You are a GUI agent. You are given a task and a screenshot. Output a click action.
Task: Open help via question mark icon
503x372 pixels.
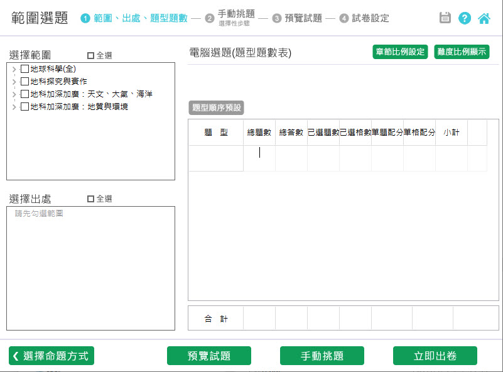point(465,18)
